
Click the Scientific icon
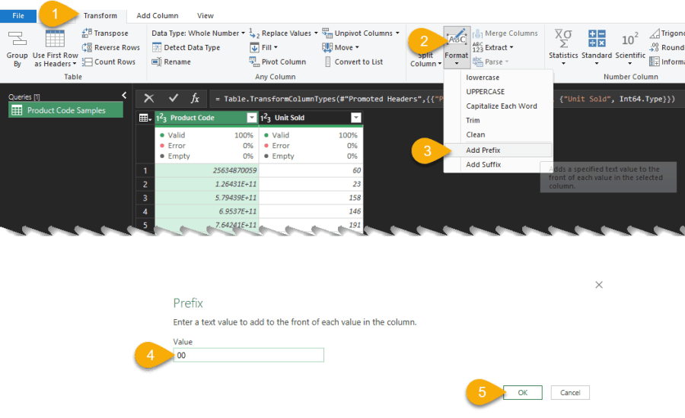630,40
